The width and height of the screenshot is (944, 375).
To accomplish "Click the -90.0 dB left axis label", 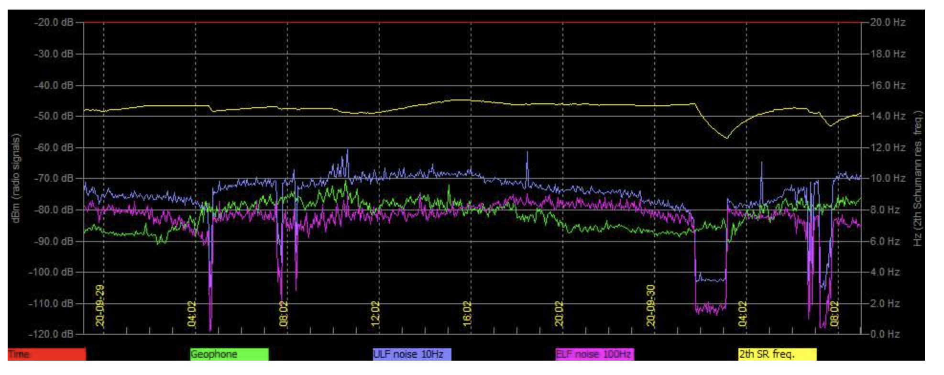I will (54, 241).
